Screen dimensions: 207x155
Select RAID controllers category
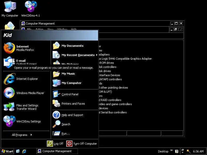110,100
